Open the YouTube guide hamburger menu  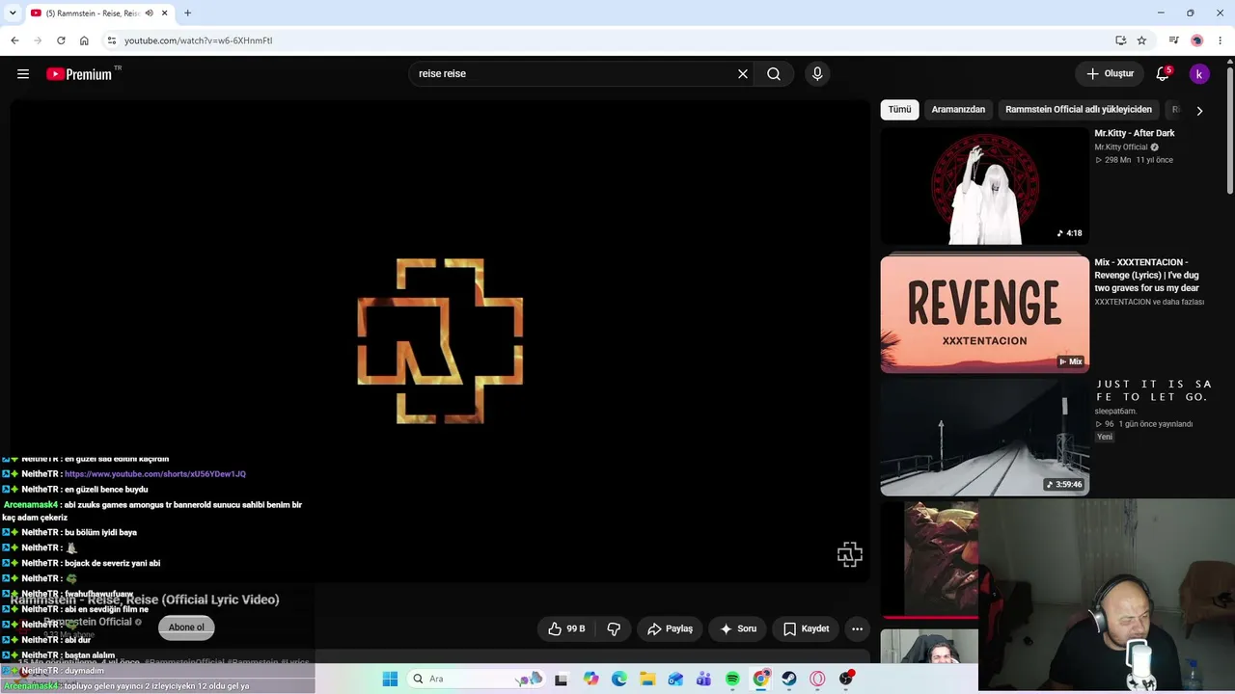pyautogui.click(x=23, y=74)
